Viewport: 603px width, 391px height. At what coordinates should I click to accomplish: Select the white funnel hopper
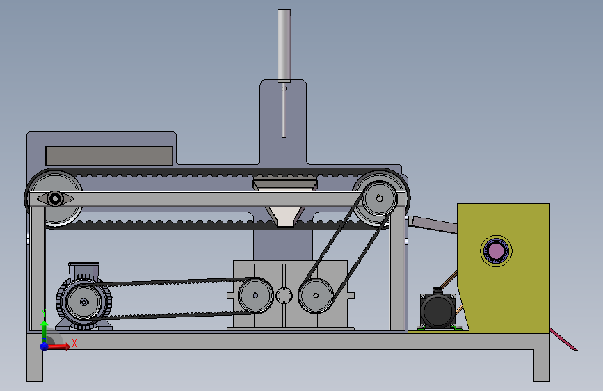pos(284,216)
